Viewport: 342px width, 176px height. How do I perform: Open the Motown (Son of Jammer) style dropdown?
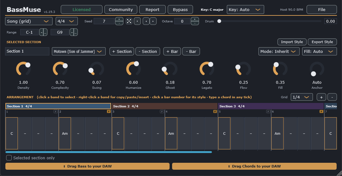79,51
